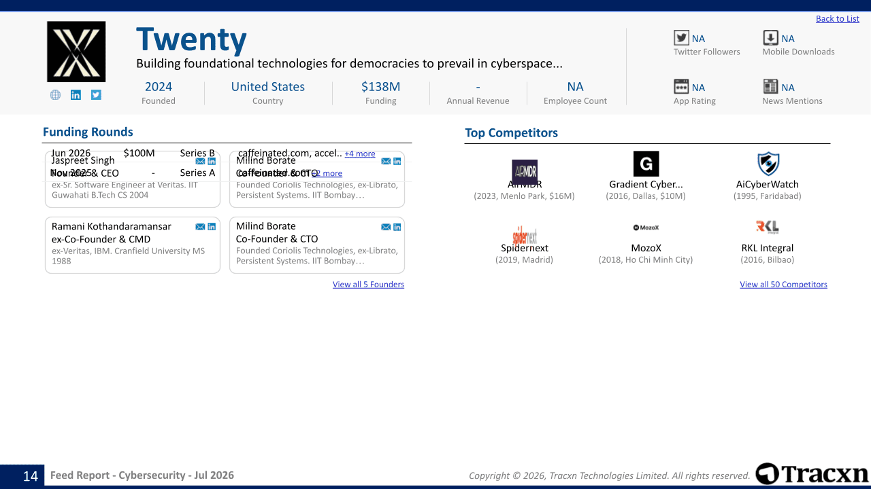Viewport: 871px width, 489px height.
Task: Click the $138M funding value
Action: click(x=381, y=86)
